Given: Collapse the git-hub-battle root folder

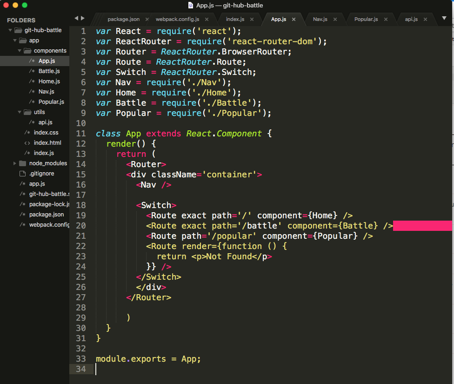Looking at the screenshot, I should coord(11,30).
